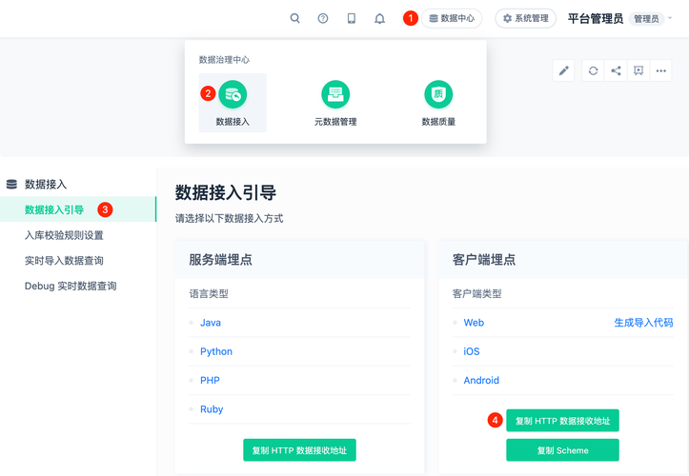
Task: Click the 数据治理中心 section label
Action: pyautogui.click(x=224, y=60)
